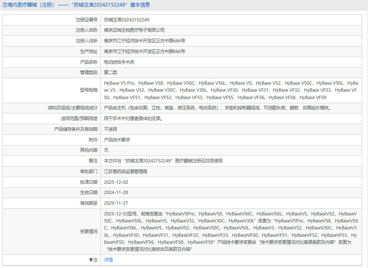
Task: Click the 附件 row label
Action: [93, 140]
